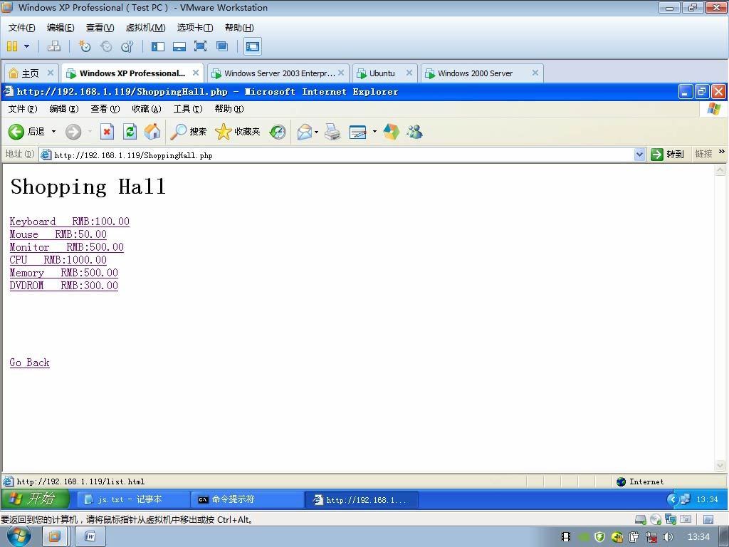This screenshot has height=547, width=729.
Task: Switch to js.txt 记事本 taskbar item
Action: pyautogui.click(x=132, y=499)
